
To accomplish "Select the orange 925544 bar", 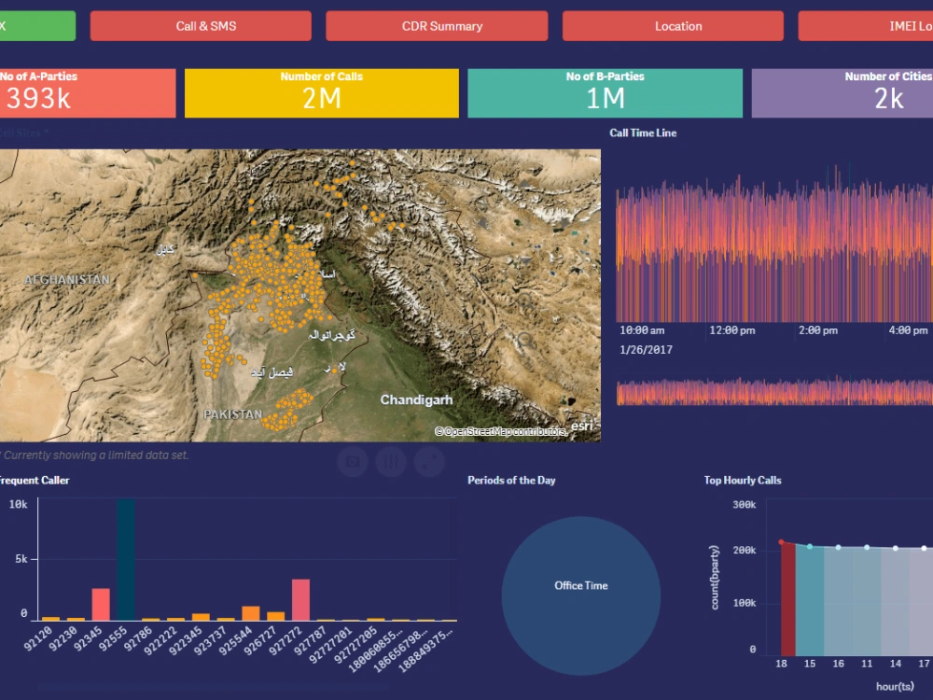I will tap(250, 614).
